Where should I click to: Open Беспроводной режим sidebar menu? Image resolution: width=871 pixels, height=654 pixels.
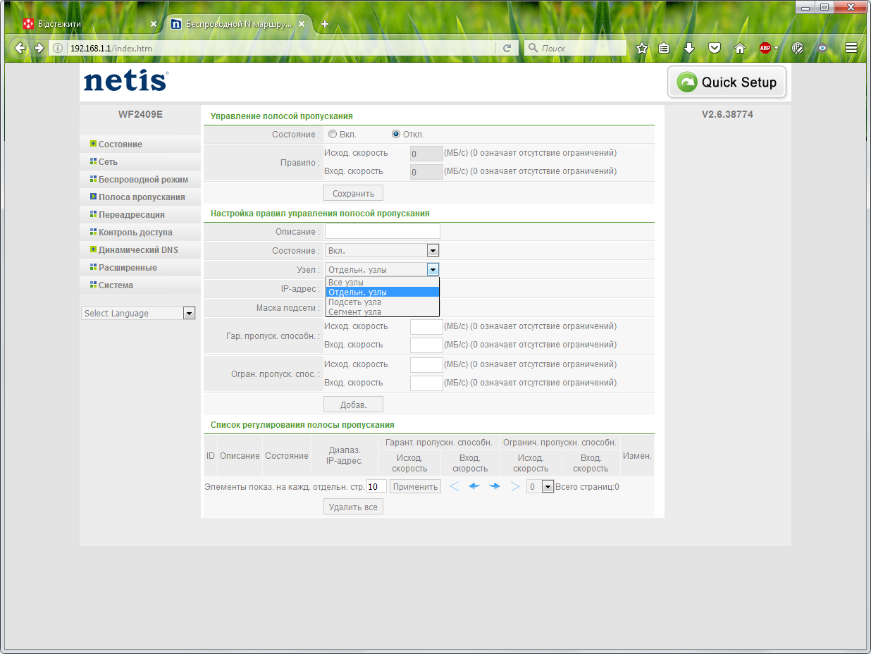[143, 180]
